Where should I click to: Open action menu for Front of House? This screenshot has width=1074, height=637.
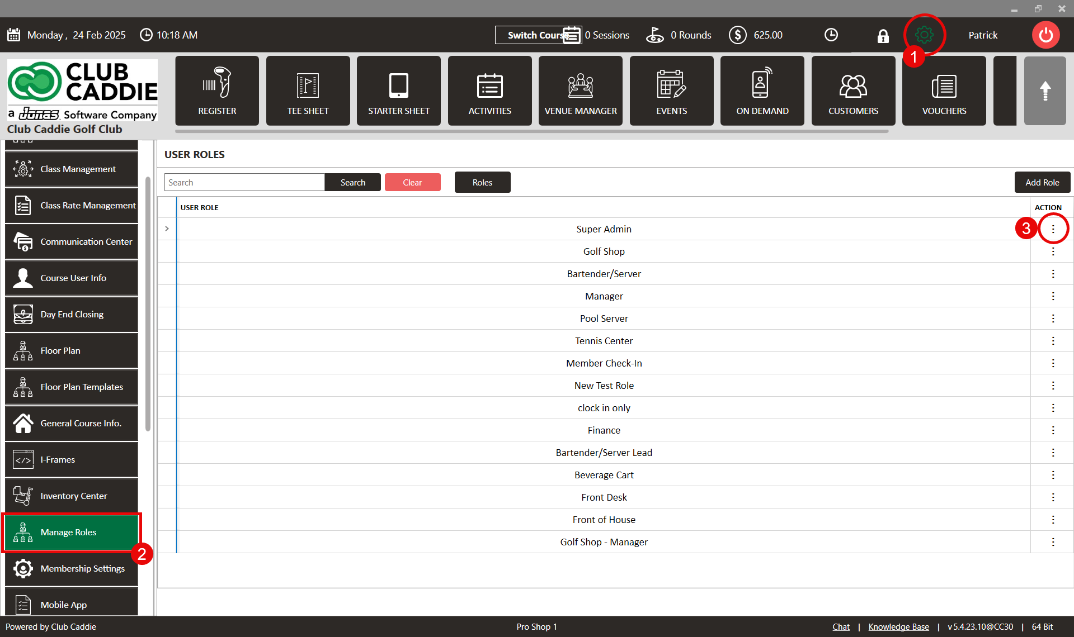point(1053,520)
